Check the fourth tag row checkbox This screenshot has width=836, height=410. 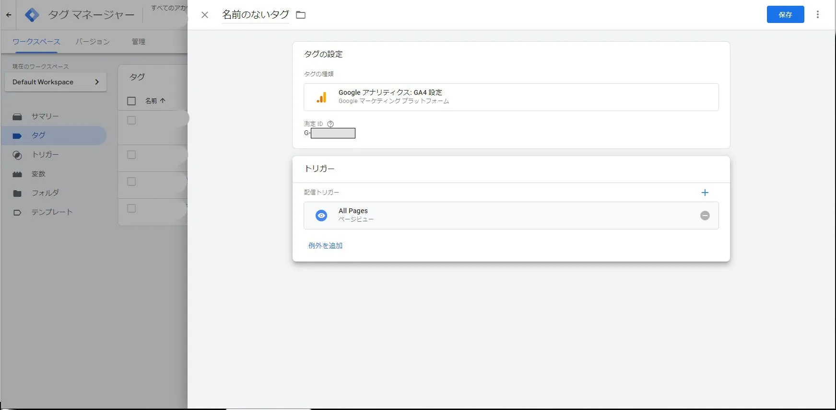coord(131,208)
